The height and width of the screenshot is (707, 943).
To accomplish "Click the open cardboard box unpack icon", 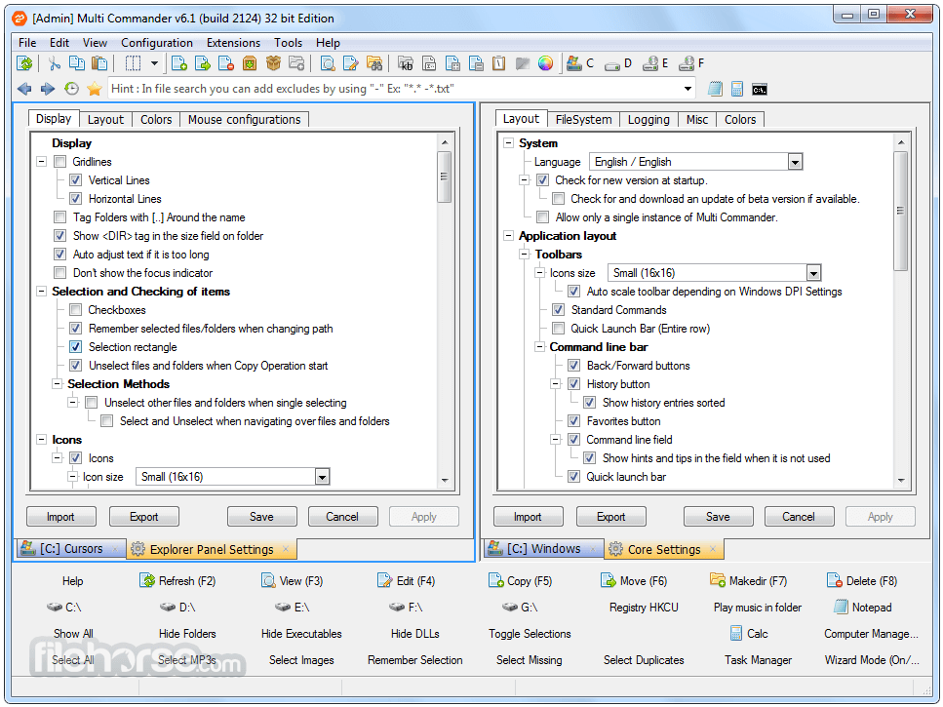I will click(x=273, y=63).
